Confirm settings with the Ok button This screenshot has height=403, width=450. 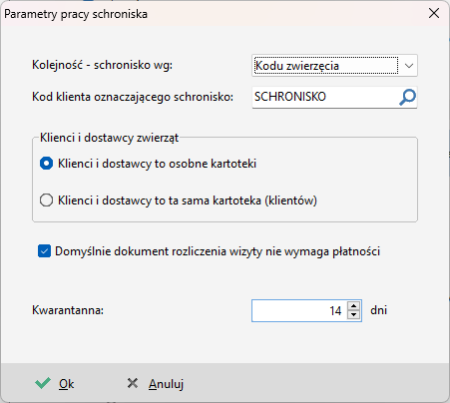pyautogui.click(x=55, y=384)
